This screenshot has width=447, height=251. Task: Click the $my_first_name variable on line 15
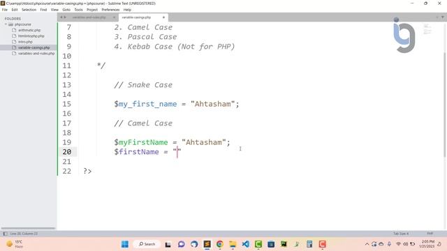pos(145,104)
